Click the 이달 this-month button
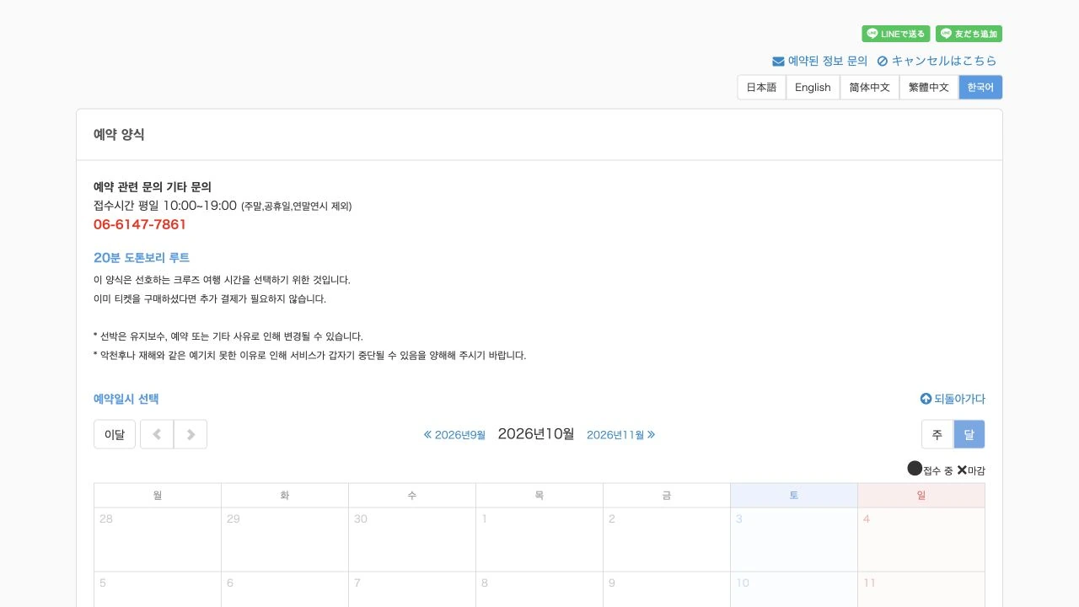1079x607 pixels. click(115, 434)
